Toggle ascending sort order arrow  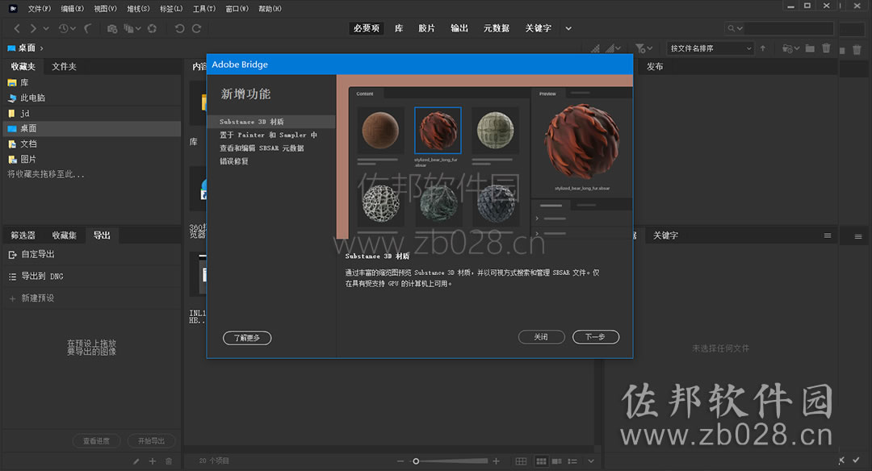point(762,48)
